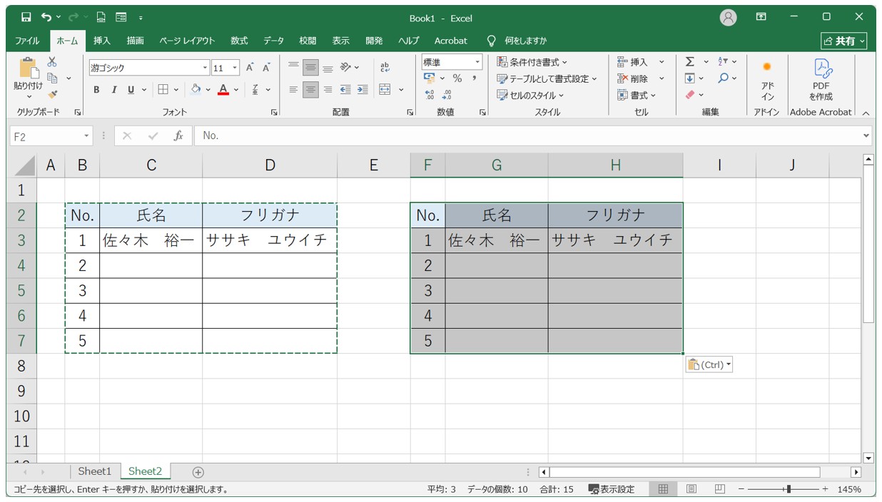Toggle middle vertical alignment
The height and width of the screenshot is (502, 882).
coord(310,68)
